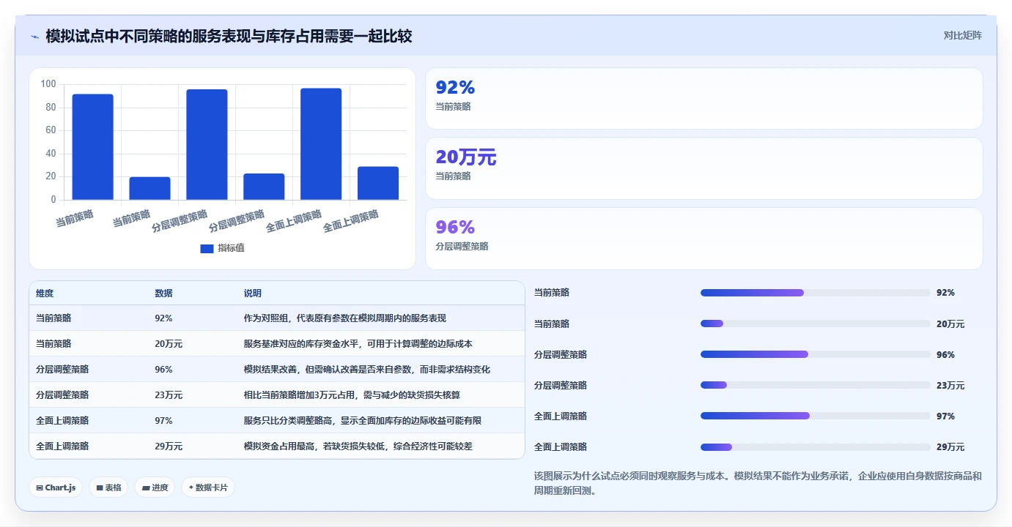Click the y-axis label 40
Image resolution: width=1012 pixels, height=527 pixels.
pyautogui.click(x=51, y=154)
